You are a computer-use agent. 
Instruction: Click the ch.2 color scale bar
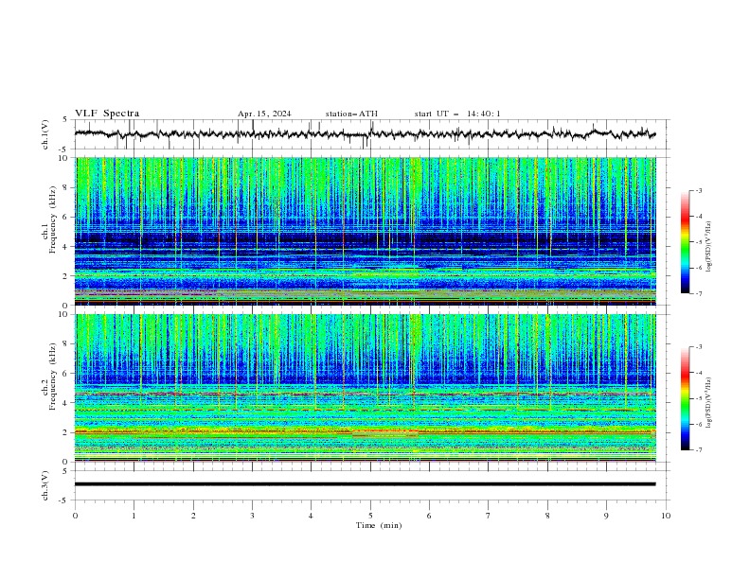point(685,398)
